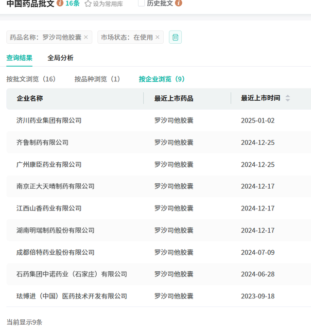The width and height of the screenshot is (311, 331).
Task: Click info icon beside 历史批文
Action: [x=178, y=3]
